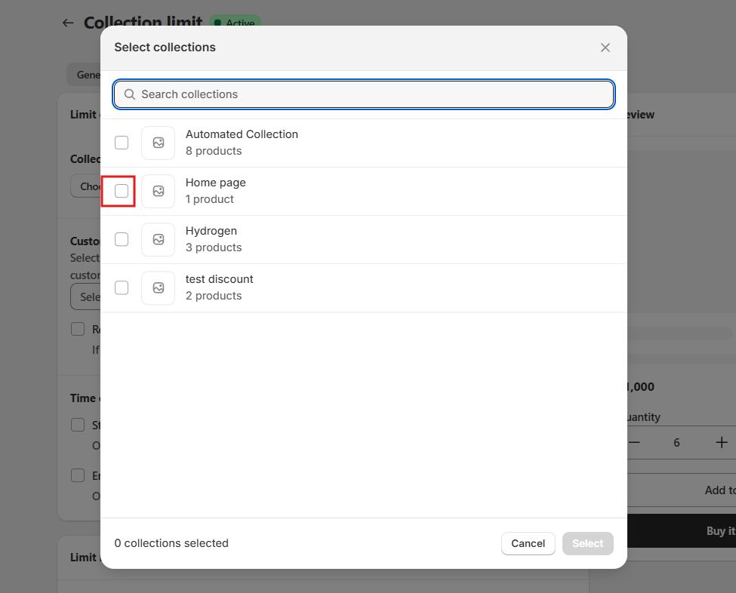This screenshot has width=736, height=593.
Task: Select the Home page collection checkbox
Action: 122,191
